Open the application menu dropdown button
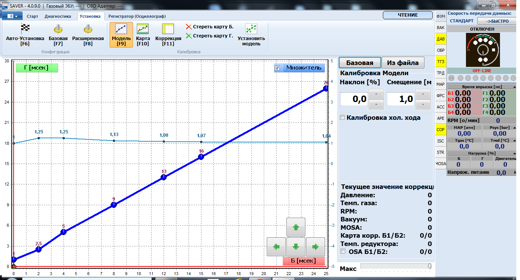The height and width of the screenshot is (280, 520). pos(12,16)
